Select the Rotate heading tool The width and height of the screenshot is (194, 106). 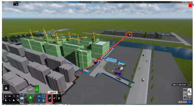pos(43,100)
